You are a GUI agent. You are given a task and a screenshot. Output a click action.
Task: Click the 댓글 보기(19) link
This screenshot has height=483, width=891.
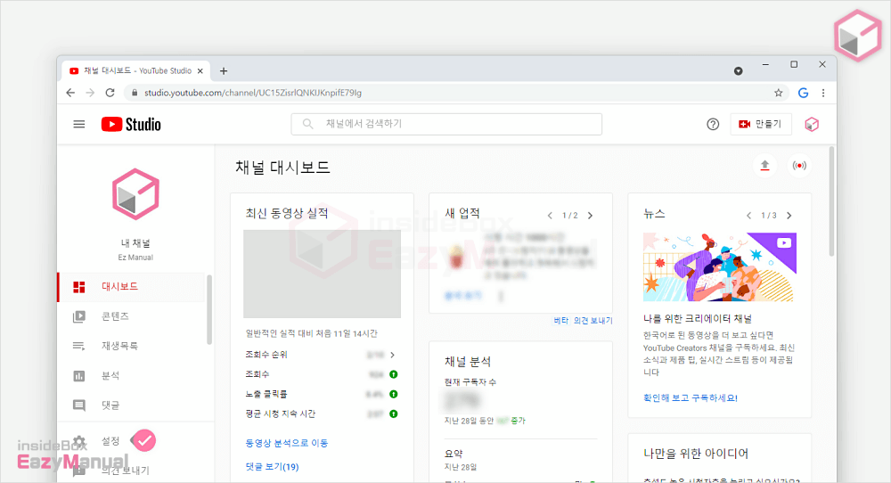[272, 467]
